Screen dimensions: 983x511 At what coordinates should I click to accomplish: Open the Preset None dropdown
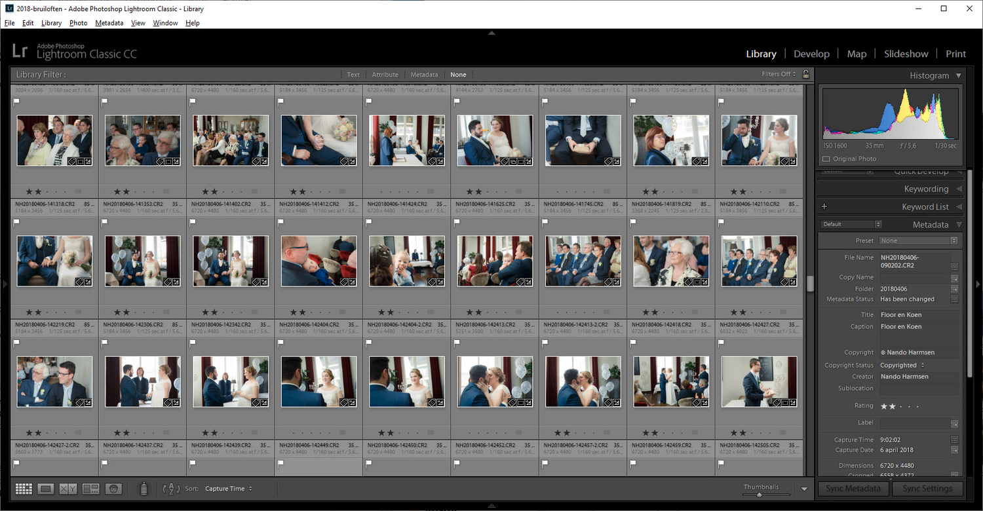click(919, 241)
